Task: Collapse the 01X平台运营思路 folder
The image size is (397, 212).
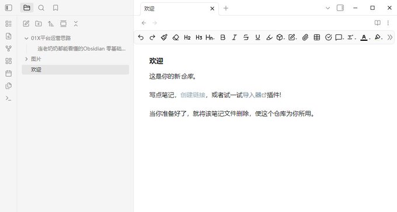Action: click(x=26, y=38)
